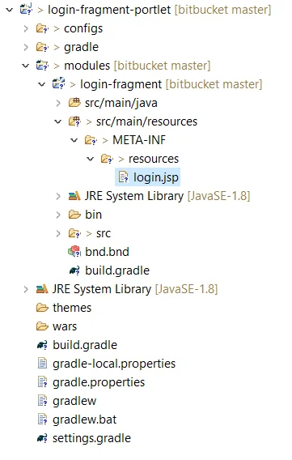
Task: Click the settings.gradle elephant icon
Action: (42, 439)
